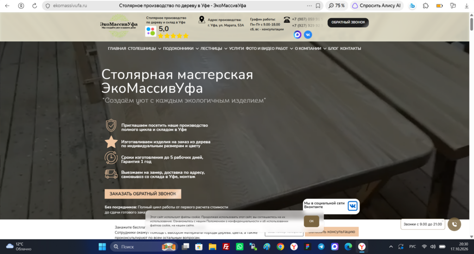Open ЛЕСТНИЦЫ menu item

pos(211,48)
